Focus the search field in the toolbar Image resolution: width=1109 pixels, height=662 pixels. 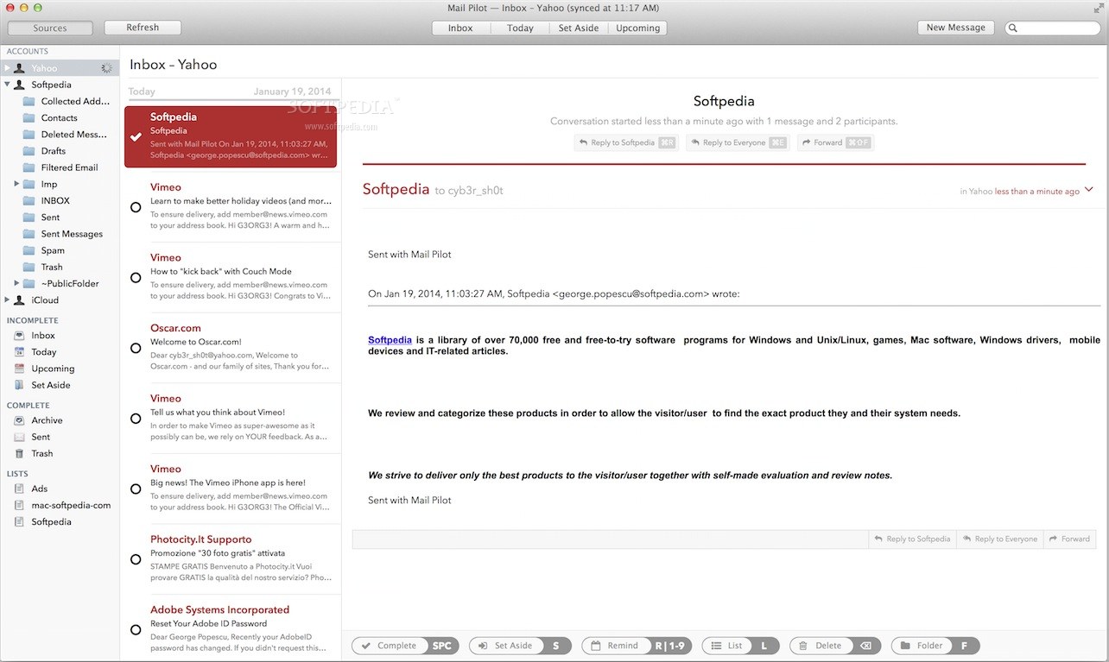click(1052, 28)
